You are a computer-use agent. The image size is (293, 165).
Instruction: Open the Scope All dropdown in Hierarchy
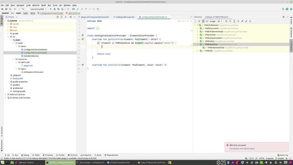pyautogui.click(x=220, y=22)
